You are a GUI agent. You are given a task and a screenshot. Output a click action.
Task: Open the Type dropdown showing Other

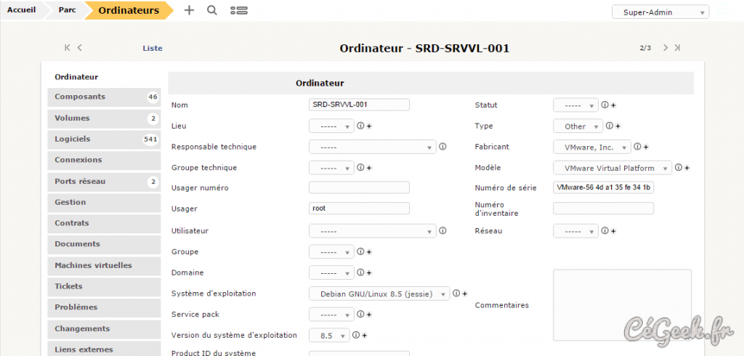coord(578,126)
